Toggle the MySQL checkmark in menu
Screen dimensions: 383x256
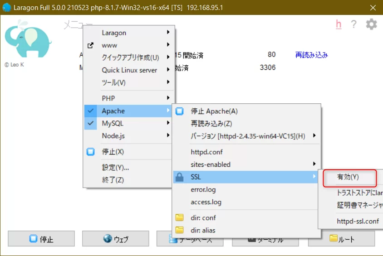click(x=90, y=123)
